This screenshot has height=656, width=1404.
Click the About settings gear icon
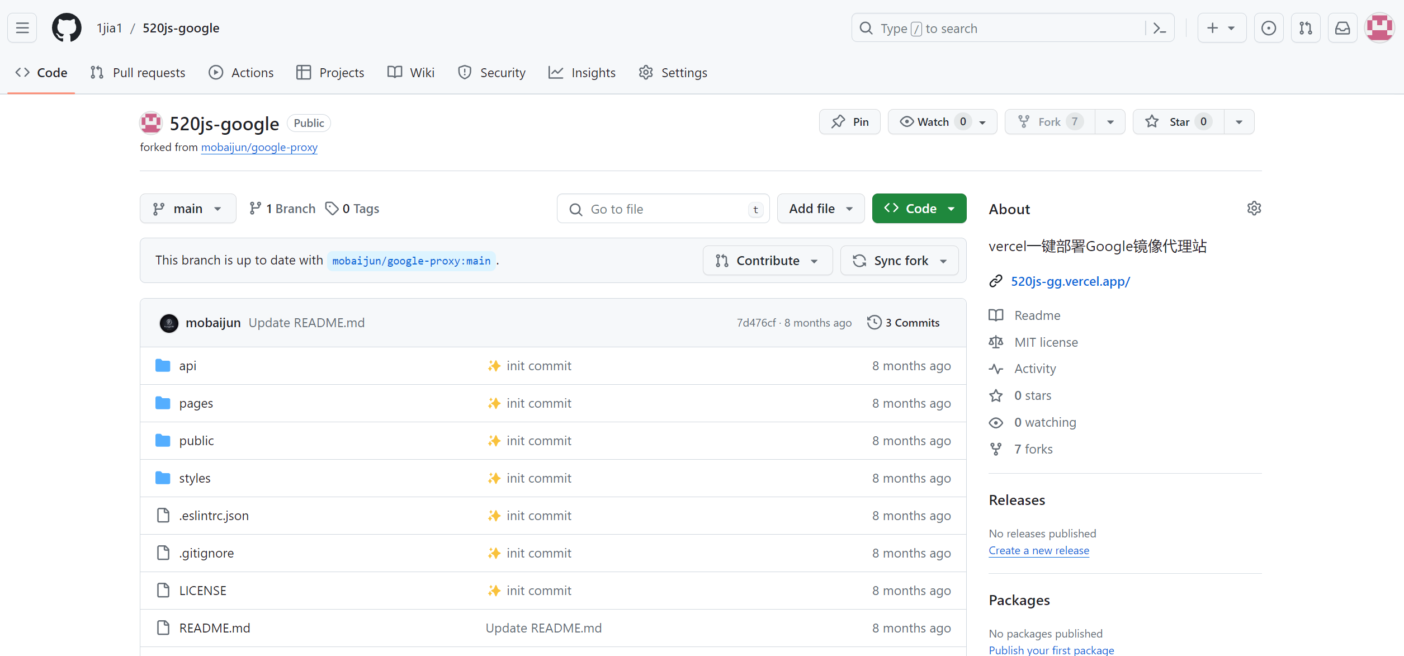(x=1254, y=209)
